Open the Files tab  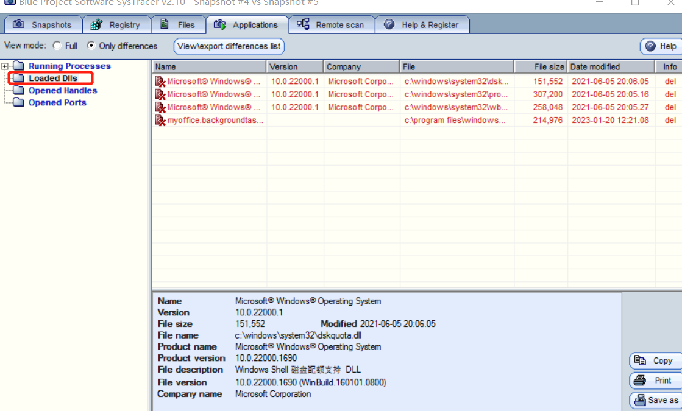pos(179,25)
